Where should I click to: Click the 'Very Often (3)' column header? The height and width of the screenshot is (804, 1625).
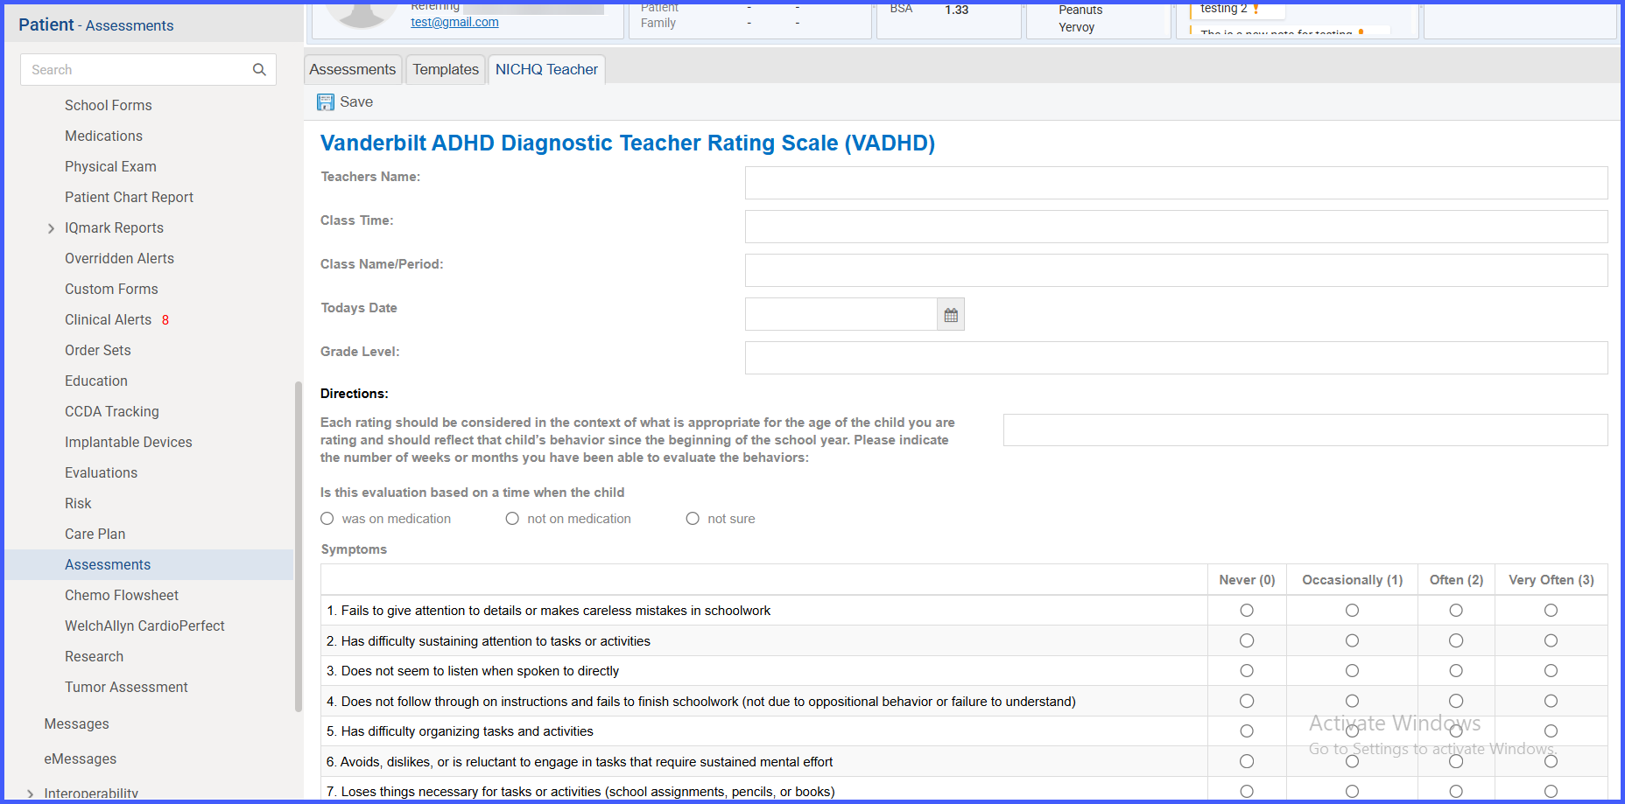coord(1551,580)
